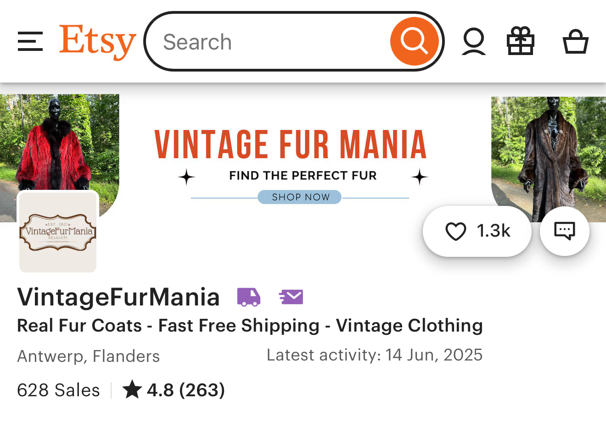Click the Antwerp, Flanders location text
606x427 pixels.
click(x=89, y=356)
